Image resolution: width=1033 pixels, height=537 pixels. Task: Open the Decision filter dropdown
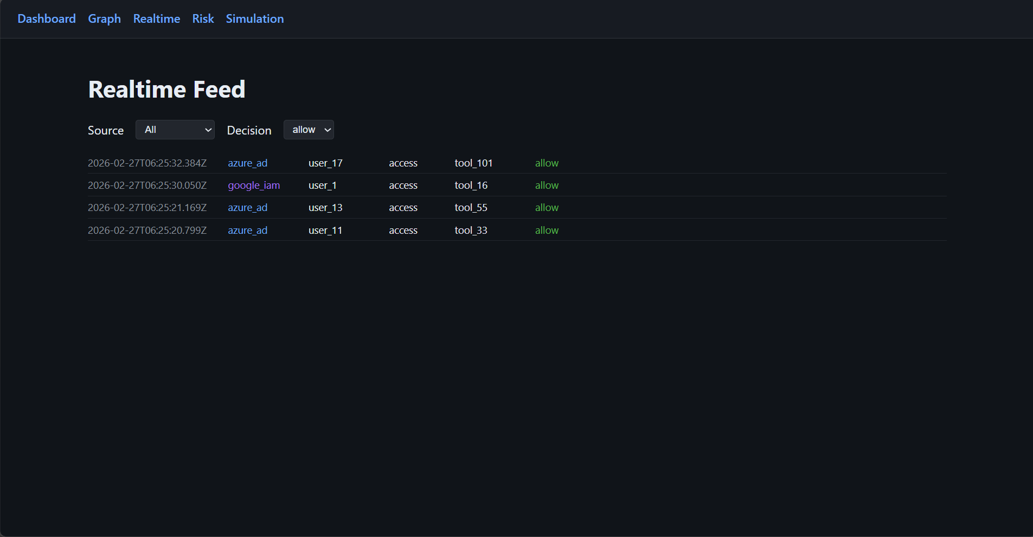tap(308, 130)
